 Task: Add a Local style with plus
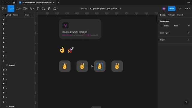(189, 33)
